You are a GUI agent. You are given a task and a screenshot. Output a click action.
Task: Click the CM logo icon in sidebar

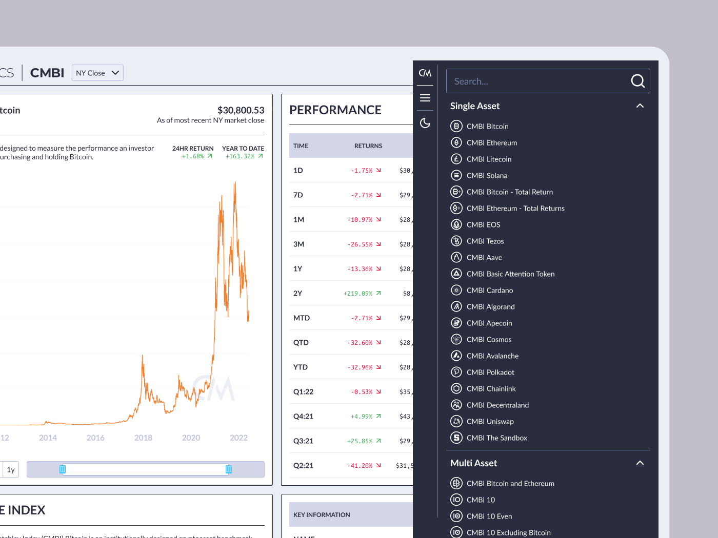pos(425,73)
